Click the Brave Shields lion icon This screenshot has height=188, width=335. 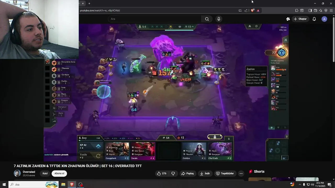tap(252, 10)
